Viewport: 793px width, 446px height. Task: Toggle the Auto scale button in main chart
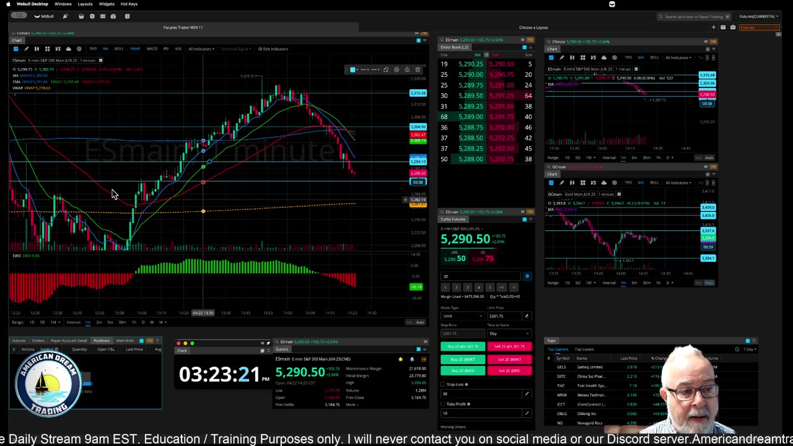(x=420, y=322)
